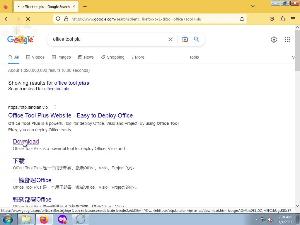Open the Google apps grid icon
The width and height of the screenshot is (300, 225).
pos(287,40)
